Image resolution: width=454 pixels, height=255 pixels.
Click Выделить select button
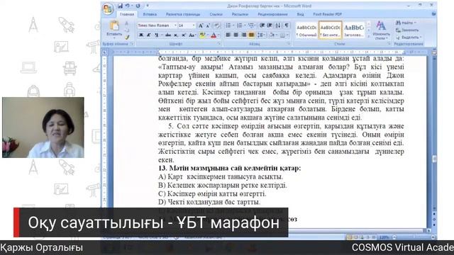tap(409, 38)
